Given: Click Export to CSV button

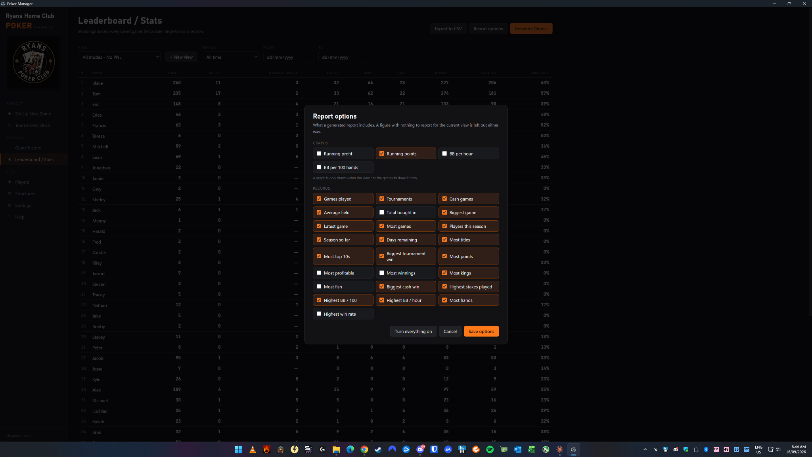Looking at the screenshot, I should tap(448, 29).
